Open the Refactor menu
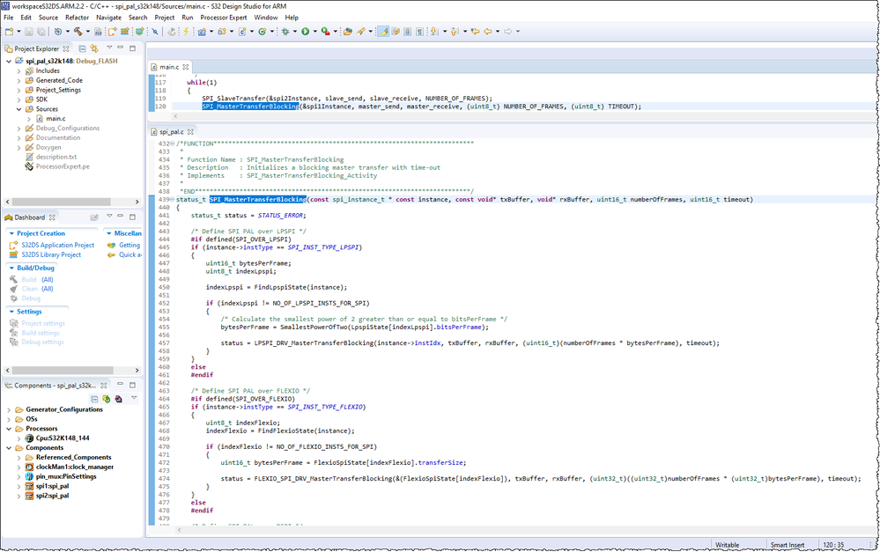The height and width of the screenshot is (552, 880). click(77, 18)
